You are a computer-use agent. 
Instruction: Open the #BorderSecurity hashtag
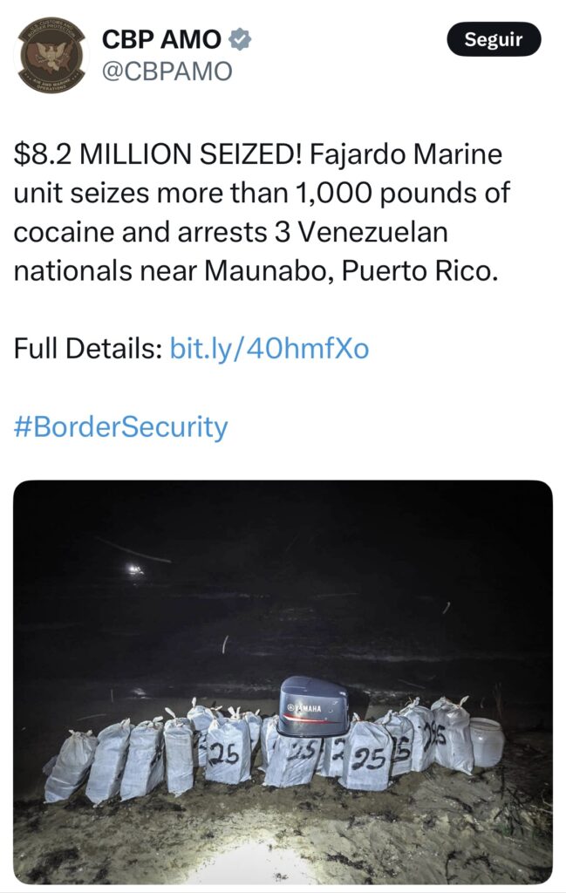pos(121,427)
